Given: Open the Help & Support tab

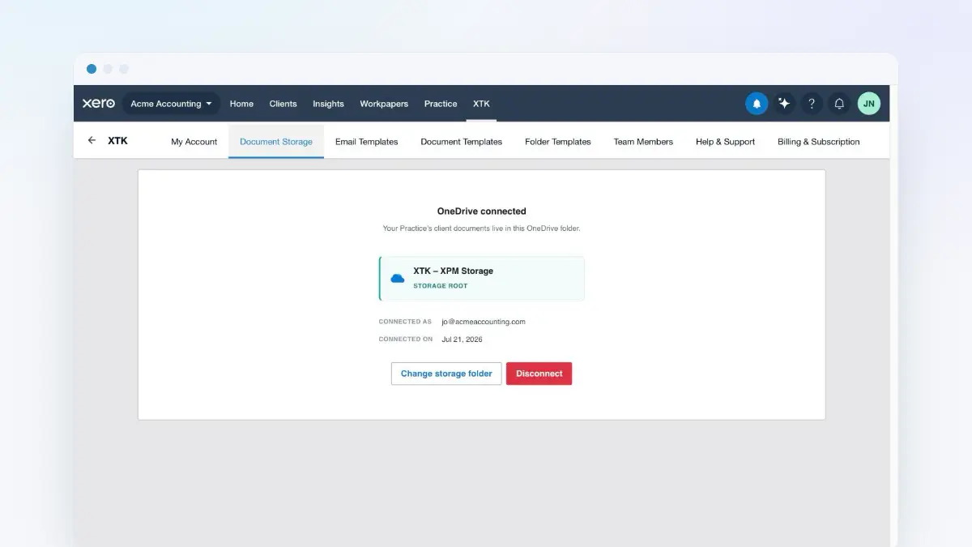Looking at the screenshot, I should pos(725,142).
